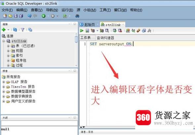The image size is (195, 135).
Task: Select the 查询构建器 tab
Action: point(105,38)
